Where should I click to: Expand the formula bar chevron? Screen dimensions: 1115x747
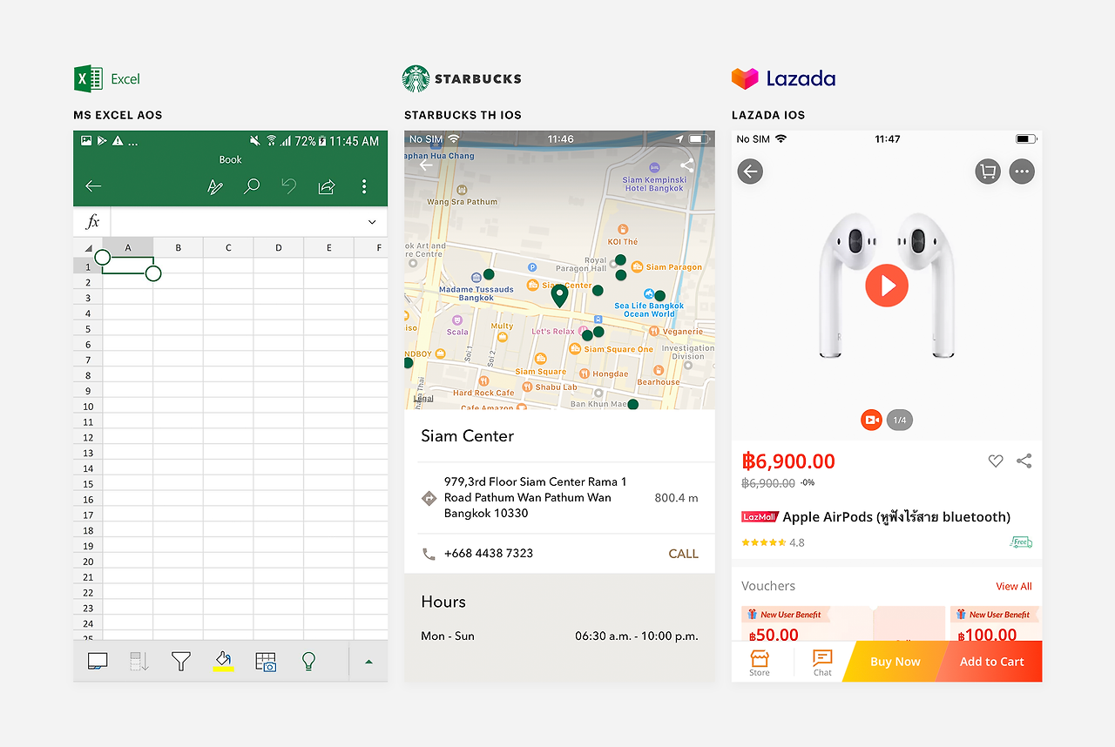[x=372, y=223]
